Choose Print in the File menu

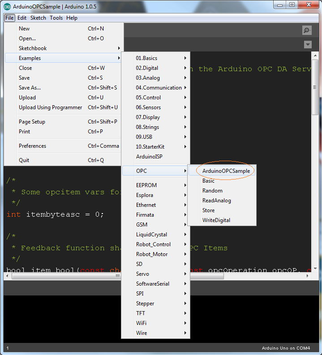(63, 132)
